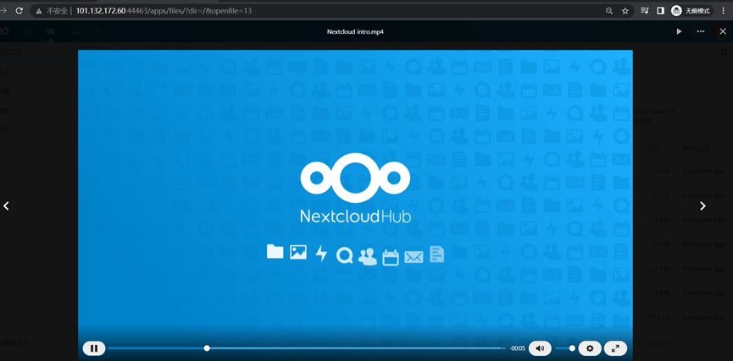Open the Photos icon in Nextcloud header
The width and height of the screenshot is (733, 361).
75,31
